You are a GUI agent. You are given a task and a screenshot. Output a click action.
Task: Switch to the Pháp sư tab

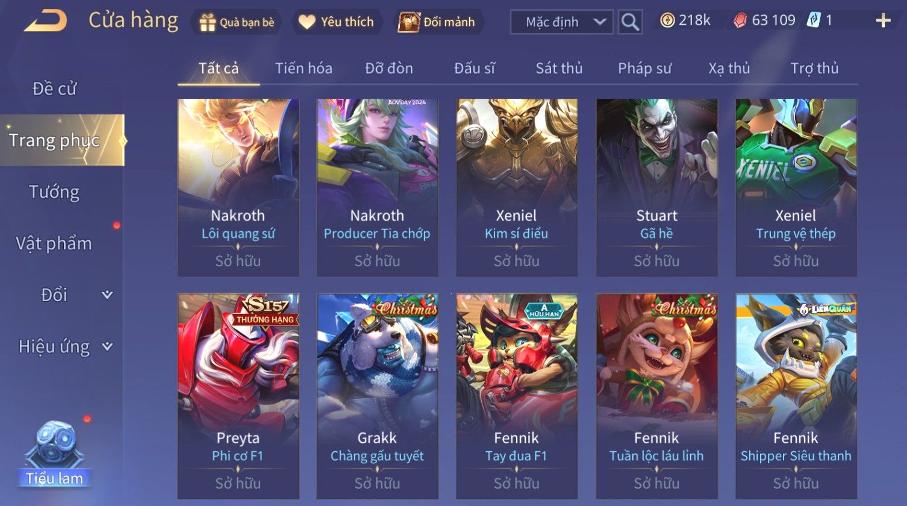[644, 68]
